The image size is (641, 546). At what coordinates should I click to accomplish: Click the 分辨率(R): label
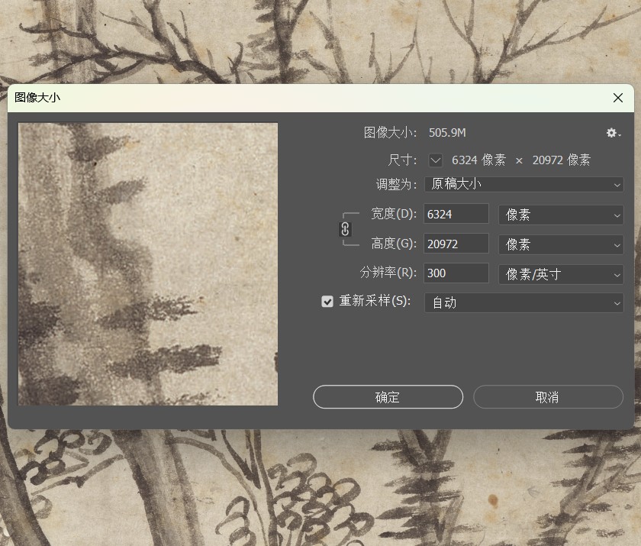(388, 273)
